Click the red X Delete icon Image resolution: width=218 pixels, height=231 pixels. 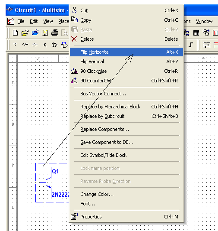click(x=74, y=39)
